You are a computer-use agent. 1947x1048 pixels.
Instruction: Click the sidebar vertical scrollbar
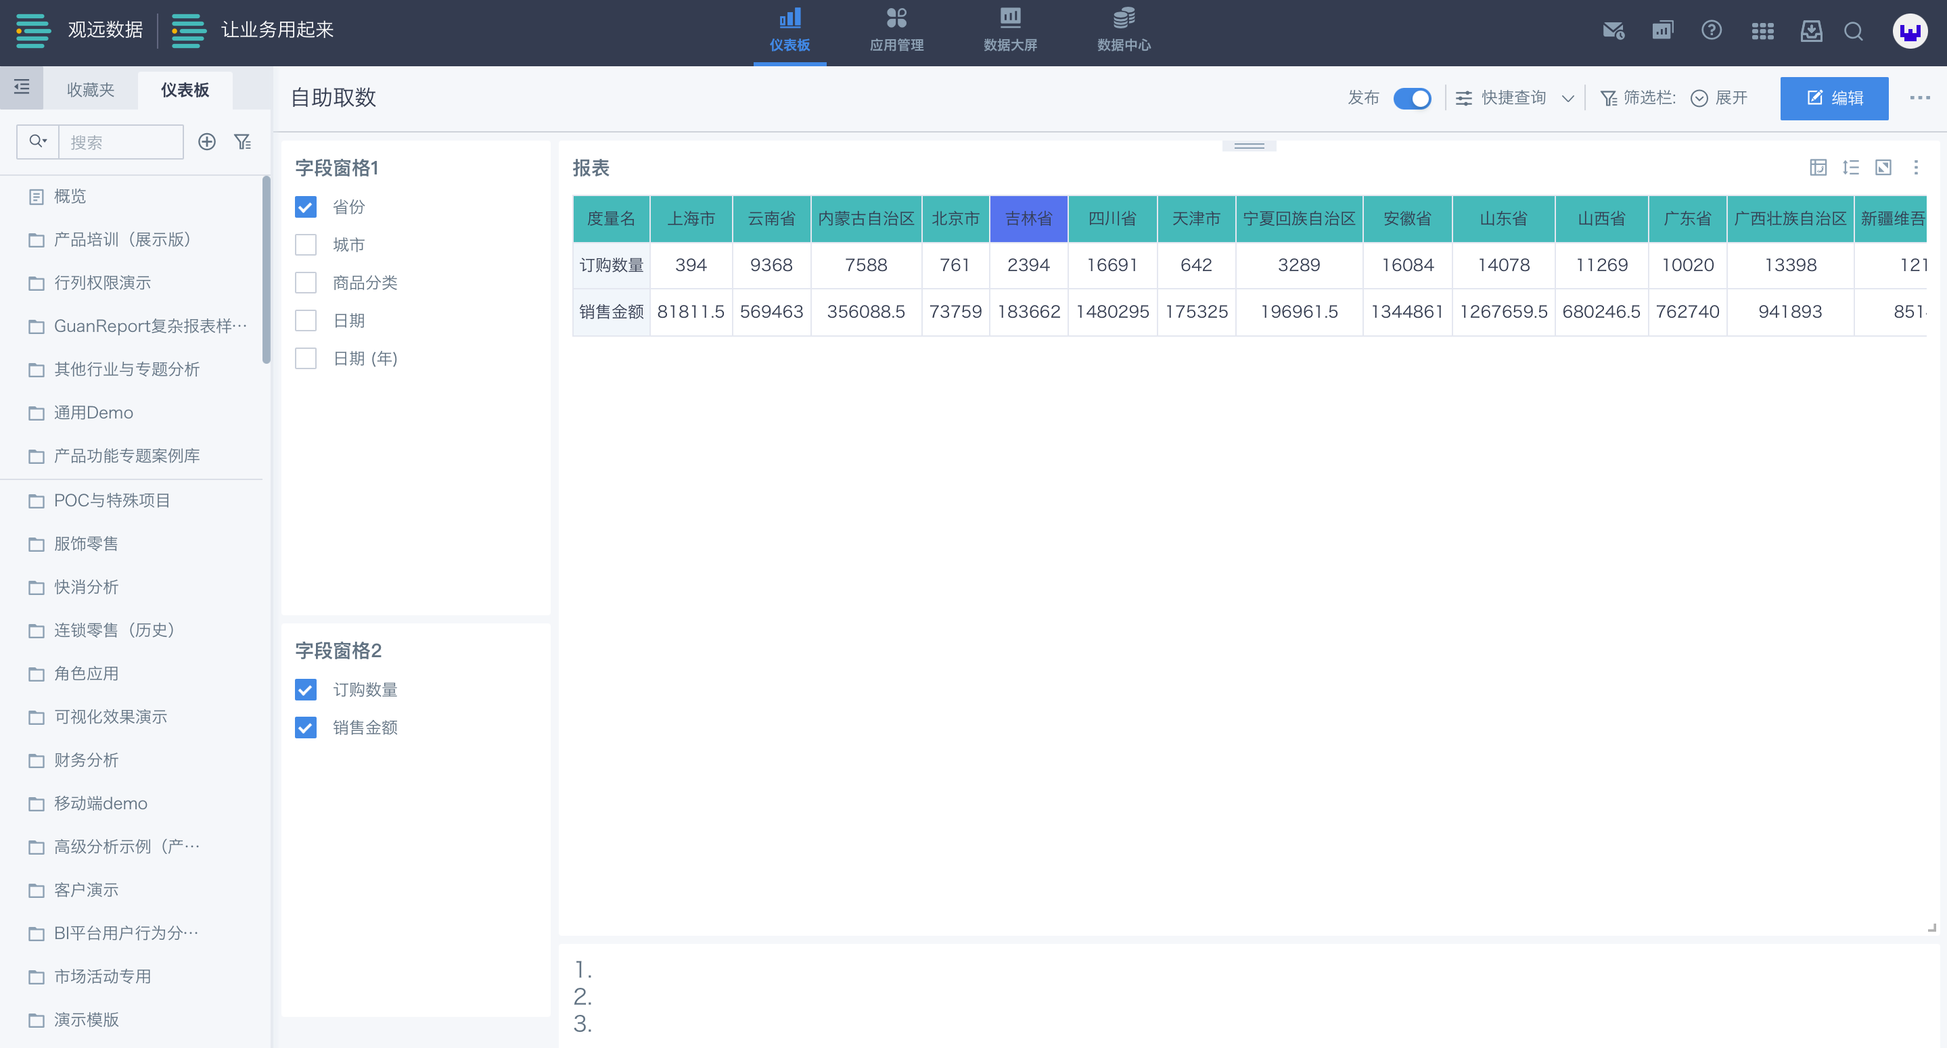point(266,270)
